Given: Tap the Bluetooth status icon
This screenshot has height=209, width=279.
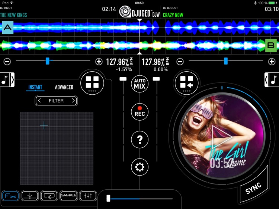Looking at the screenshot, I should pyautogui.click(x=255, y=3).
